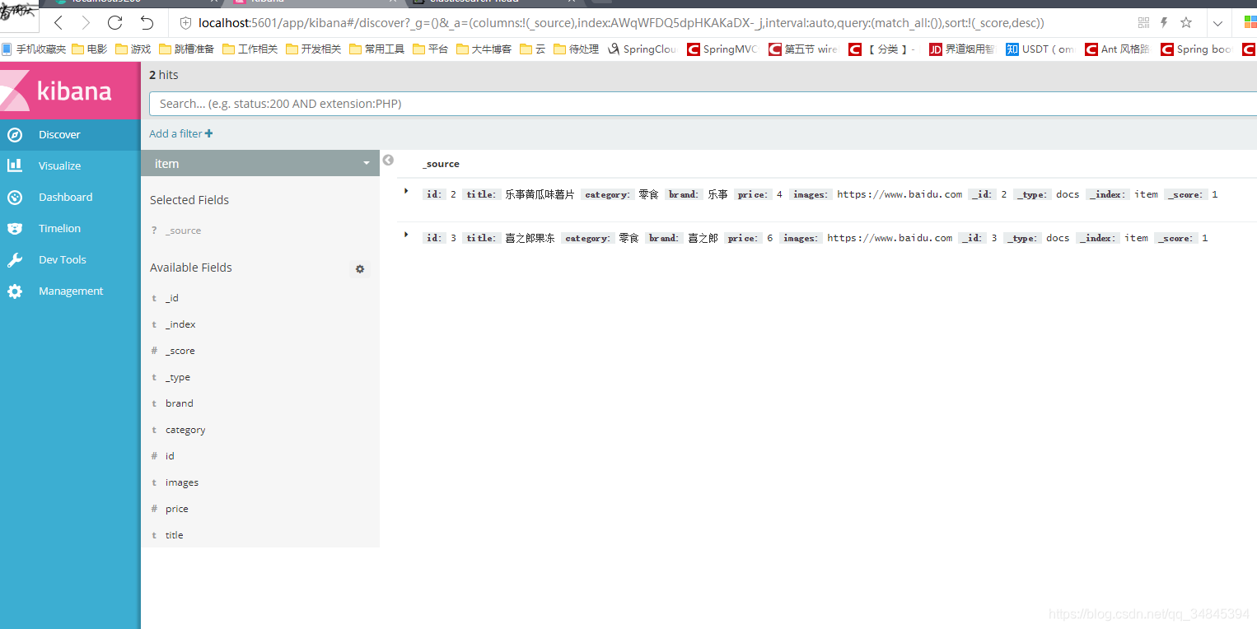Open the Timelion section

(70, 228)
